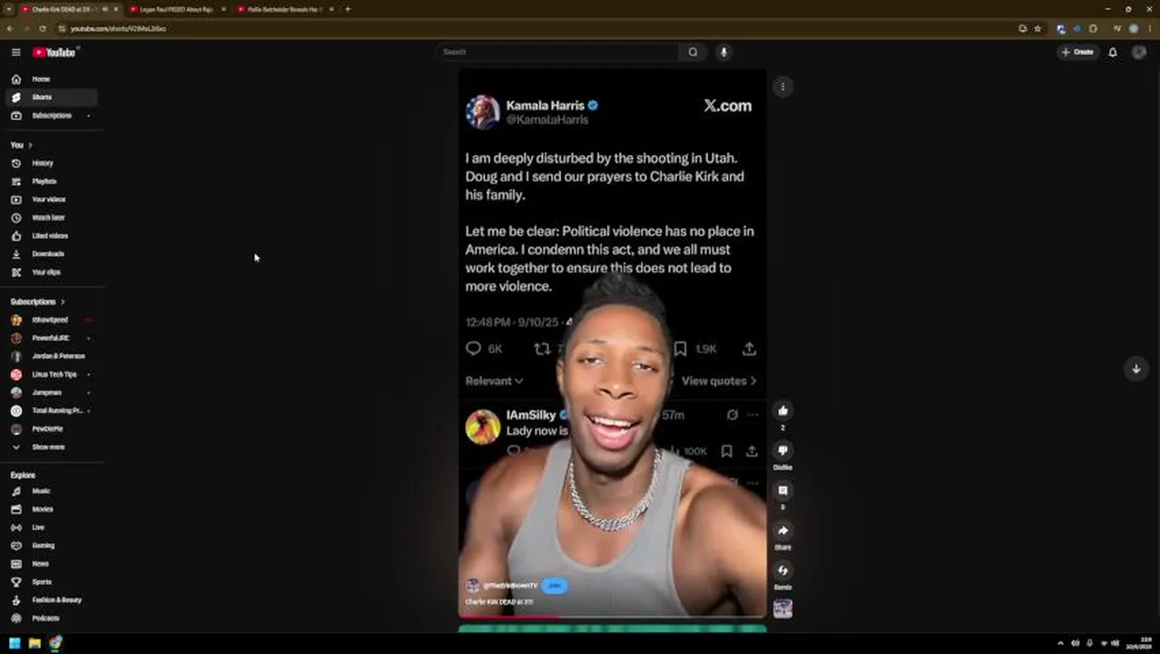Open Remix option for this Short
This screenshot has width=1160, height=654.
click(782, 570)
